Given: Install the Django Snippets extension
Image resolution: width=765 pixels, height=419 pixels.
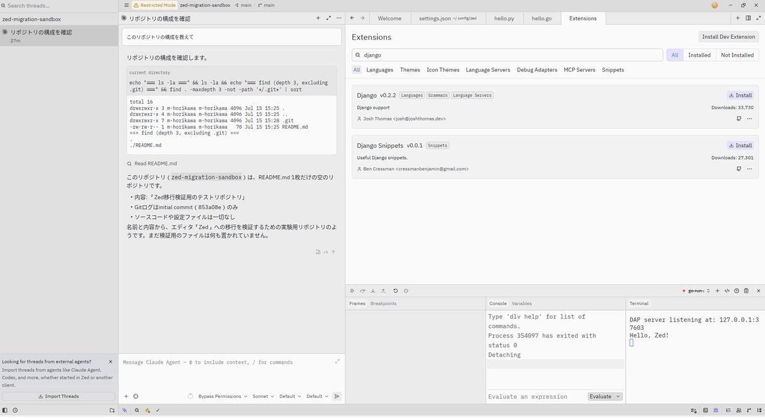Looking at the screenshot, I should [x=740, y=145].
